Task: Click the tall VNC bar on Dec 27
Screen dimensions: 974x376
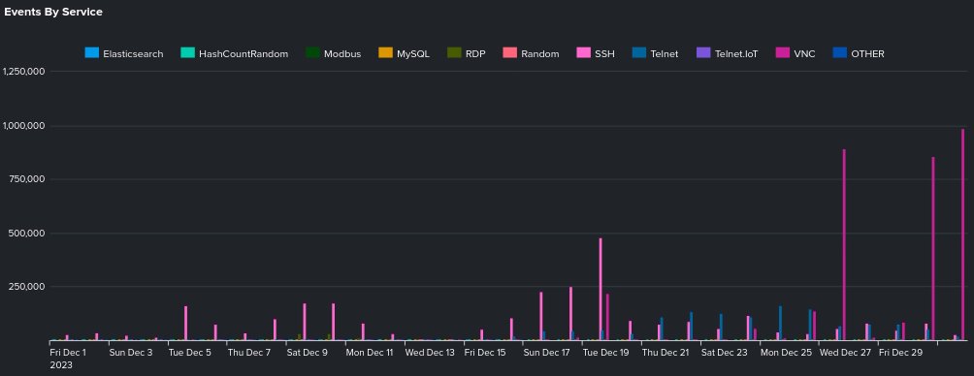Action: [844, 244]
